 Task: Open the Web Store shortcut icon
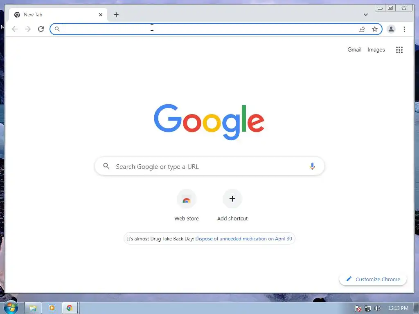[187, 199]
